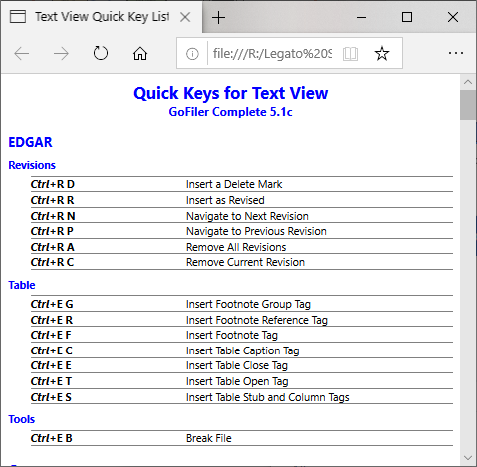Click the GoFiler Complete 5.1c subtitle
This screenshot has width=477, height=467.
[230, 112]
